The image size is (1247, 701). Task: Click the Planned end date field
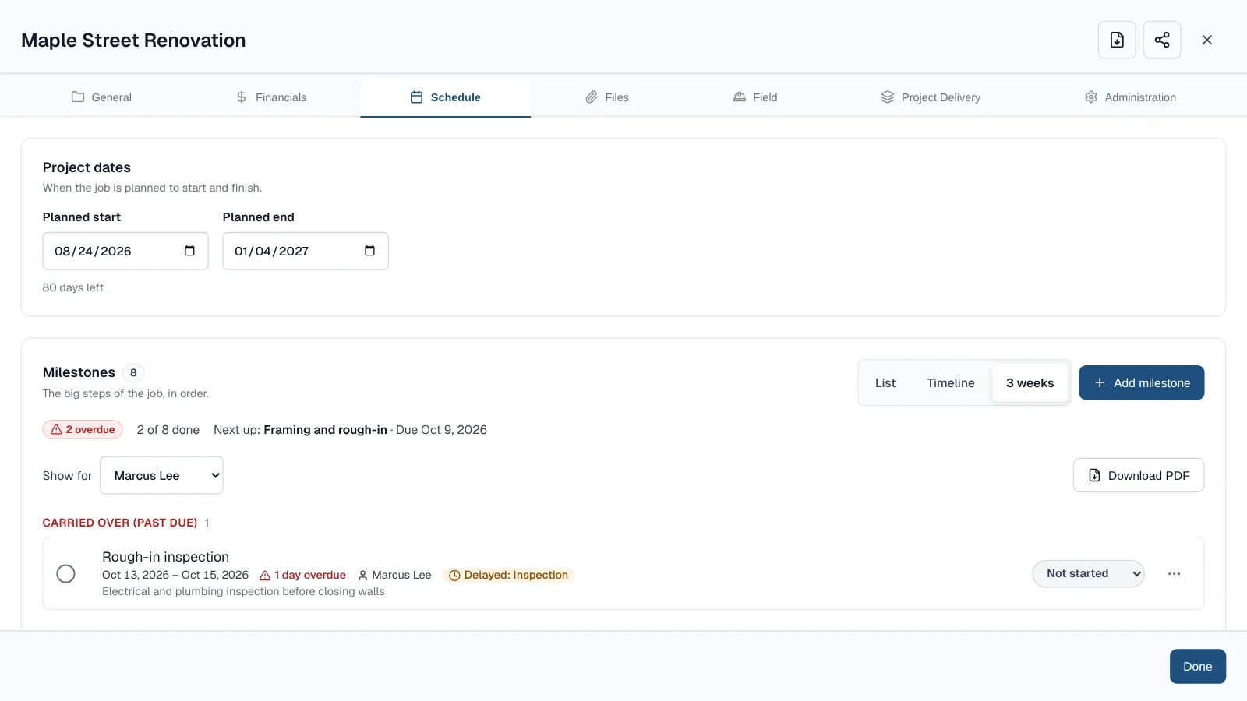306,251
